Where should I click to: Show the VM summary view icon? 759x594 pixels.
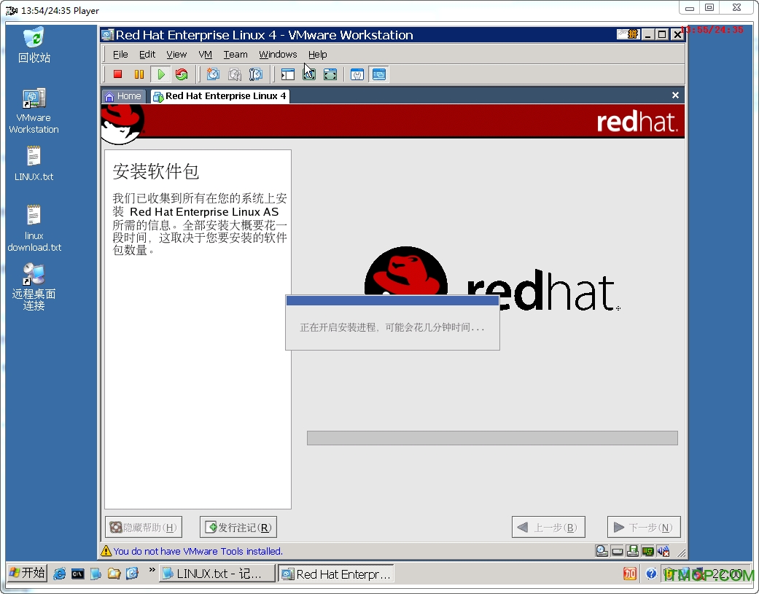tap(357, 74)
